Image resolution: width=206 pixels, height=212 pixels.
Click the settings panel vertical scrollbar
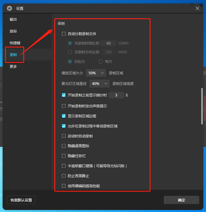click(202, 106)
